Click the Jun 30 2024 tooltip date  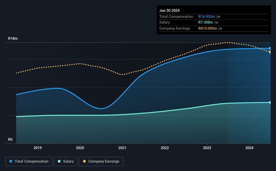tap(169, 10)
